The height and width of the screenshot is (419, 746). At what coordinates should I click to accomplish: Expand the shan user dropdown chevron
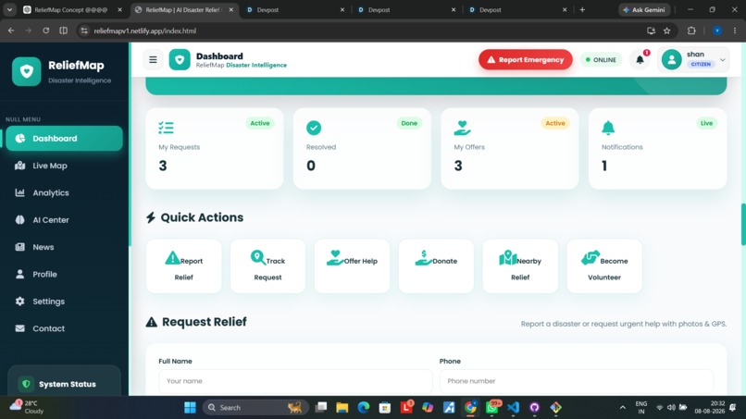[x=722, y=60]
